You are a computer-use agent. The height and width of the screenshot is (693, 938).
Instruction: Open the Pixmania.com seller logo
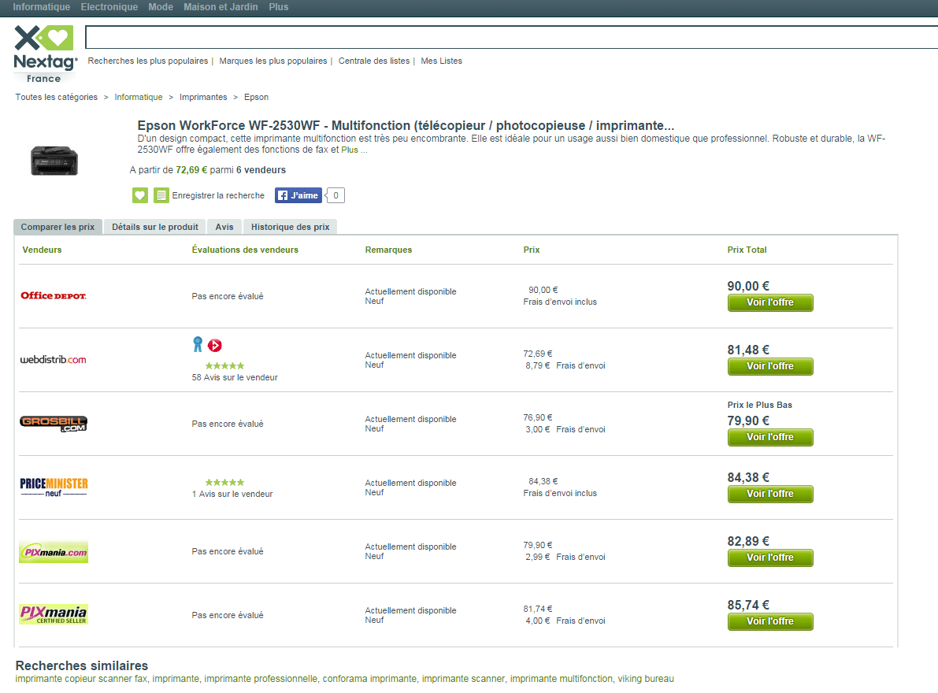pyautogui.click(x=54, y=552)
